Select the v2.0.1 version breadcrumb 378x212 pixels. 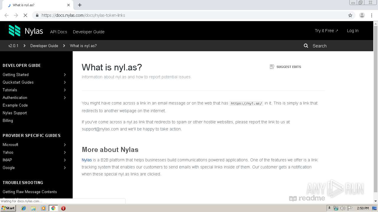point(13,46)
